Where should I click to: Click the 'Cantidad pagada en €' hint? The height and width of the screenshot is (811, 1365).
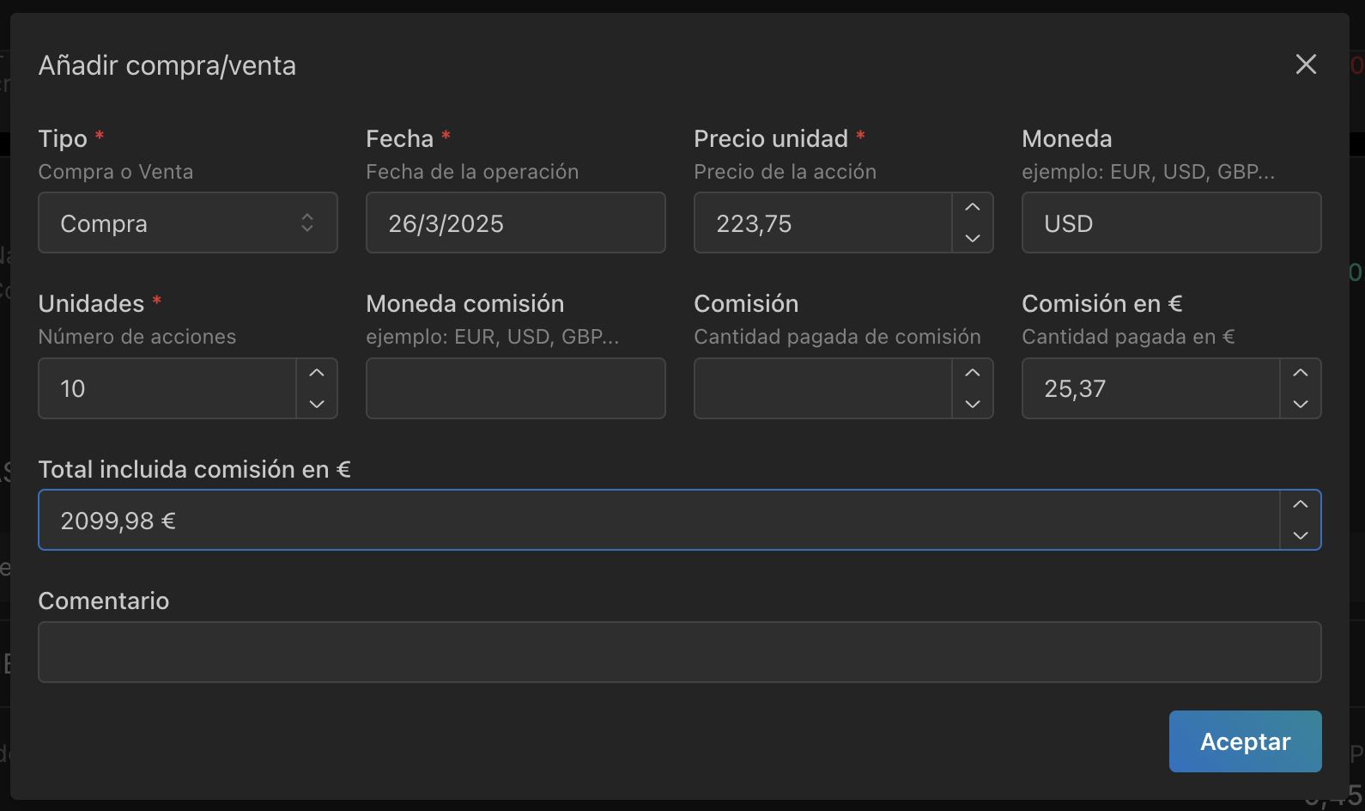(1128, 337)
